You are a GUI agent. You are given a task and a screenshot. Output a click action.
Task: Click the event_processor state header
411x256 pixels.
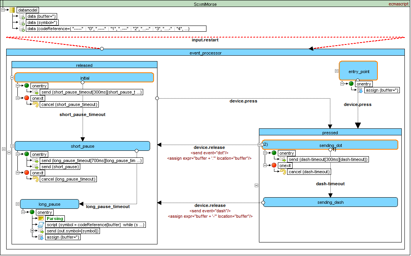point(205,53)
